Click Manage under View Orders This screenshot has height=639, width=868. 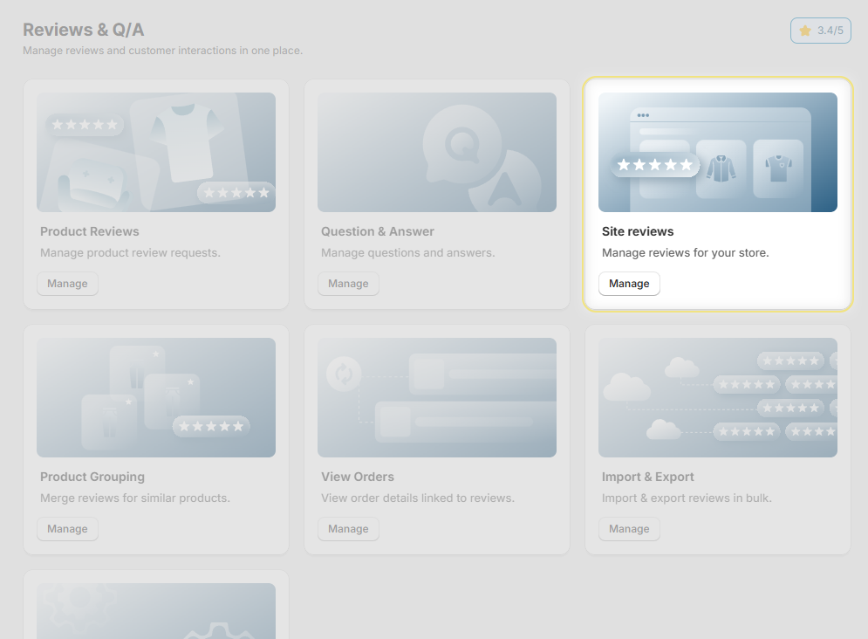(348, 529)
